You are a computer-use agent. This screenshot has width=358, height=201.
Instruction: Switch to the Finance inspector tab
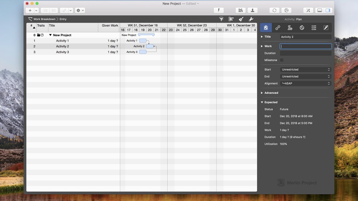pos(290,28)
